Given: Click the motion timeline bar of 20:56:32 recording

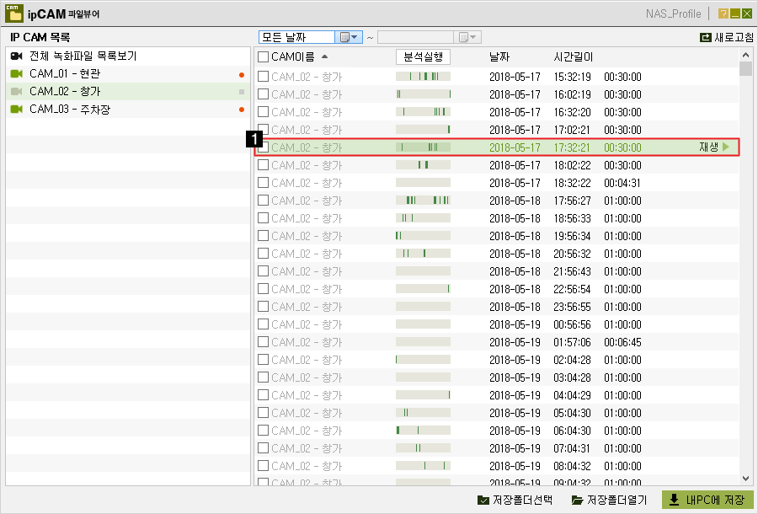Looking at the screenshot, I should tap(423, 254).
